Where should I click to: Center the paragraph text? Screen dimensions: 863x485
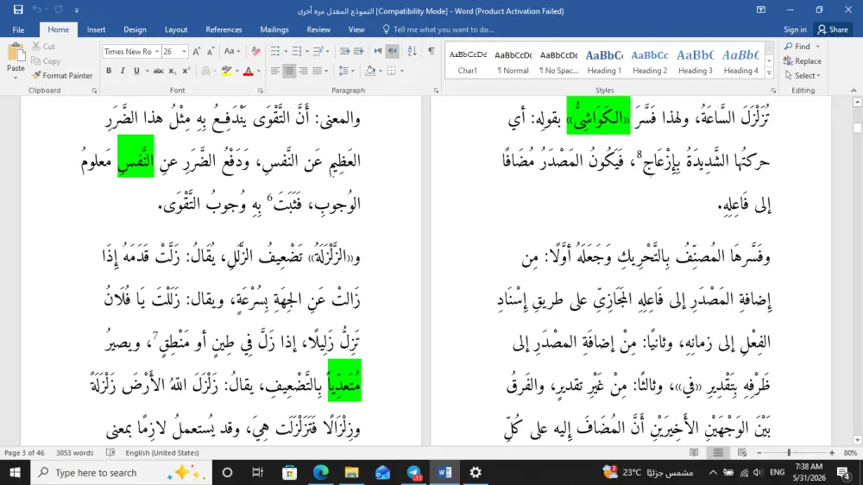289,71
